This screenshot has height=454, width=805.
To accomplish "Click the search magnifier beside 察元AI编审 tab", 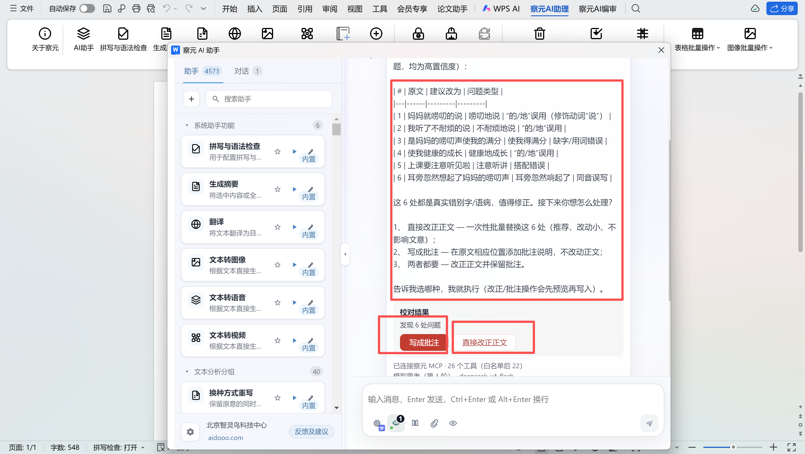I will tap(636, 8).
